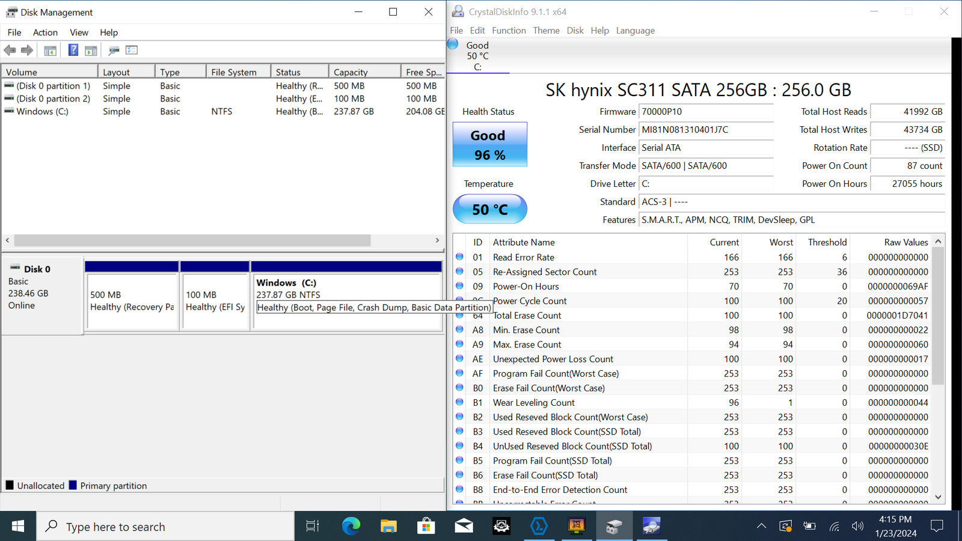Click the Status column header in volume list
Image resolution: width=962 pixels, height=541 pixels.
(299, 72)
